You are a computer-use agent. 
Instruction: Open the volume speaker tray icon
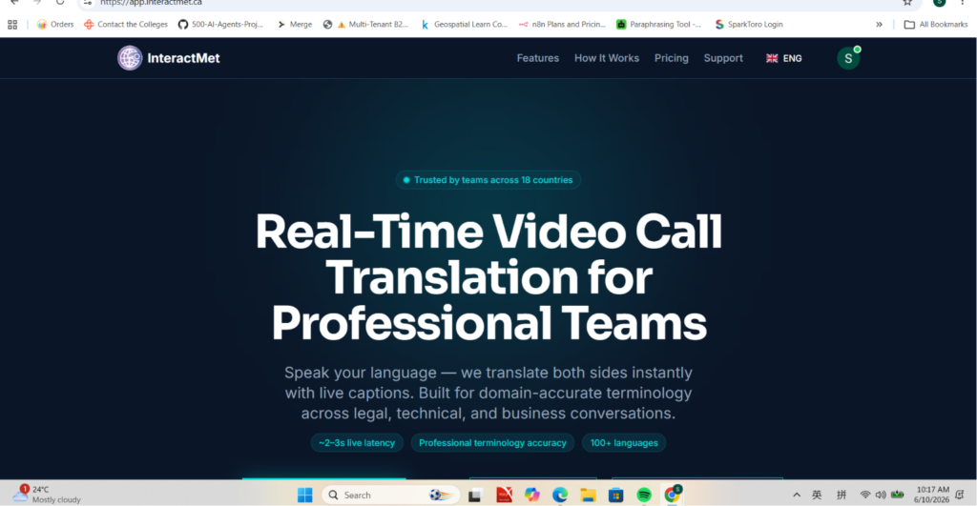click(881, 495)
